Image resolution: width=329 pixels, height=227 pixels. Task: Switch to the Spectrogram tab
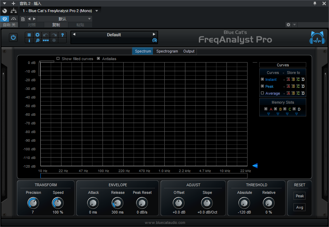(x=167, y=51)
